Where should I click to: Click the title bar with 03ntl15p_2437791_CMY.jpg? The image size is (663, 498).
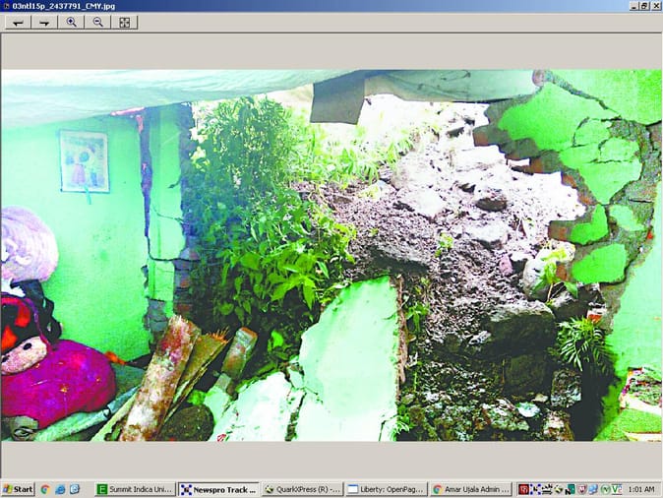tap(295, 6)
